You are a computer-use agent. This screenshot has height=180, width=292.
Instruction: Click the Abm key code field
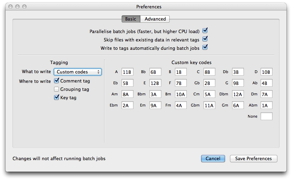point(266,105)
